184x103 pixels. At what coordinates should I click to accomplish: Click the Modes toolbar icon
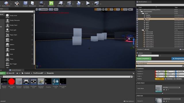point(17,4)
